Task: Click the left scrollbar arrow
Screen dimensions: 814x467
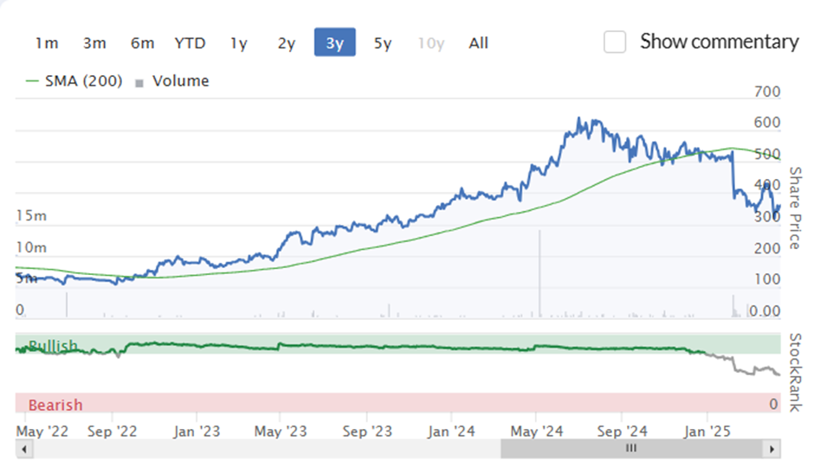Action: [x=24, y=449]
